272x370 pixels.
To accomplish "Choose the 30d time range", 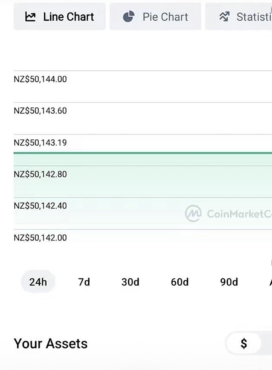I will (130, 282).
